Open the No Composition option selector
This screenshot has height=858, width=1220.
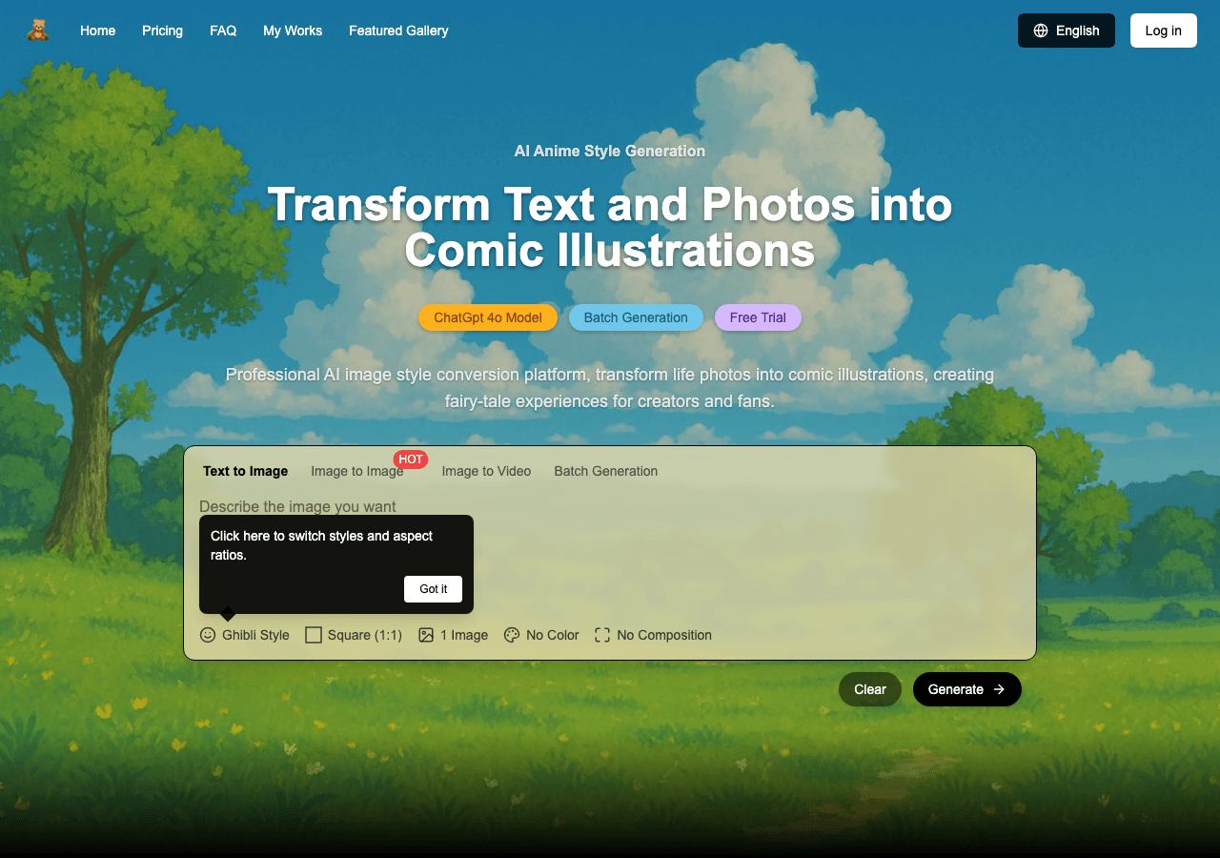tap(653, 635)
